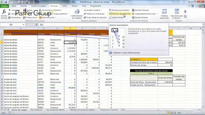Click Rastrear precedentes
Image resolution: width=205 pixels, height=115 pixels.
(x=119, y=10)
